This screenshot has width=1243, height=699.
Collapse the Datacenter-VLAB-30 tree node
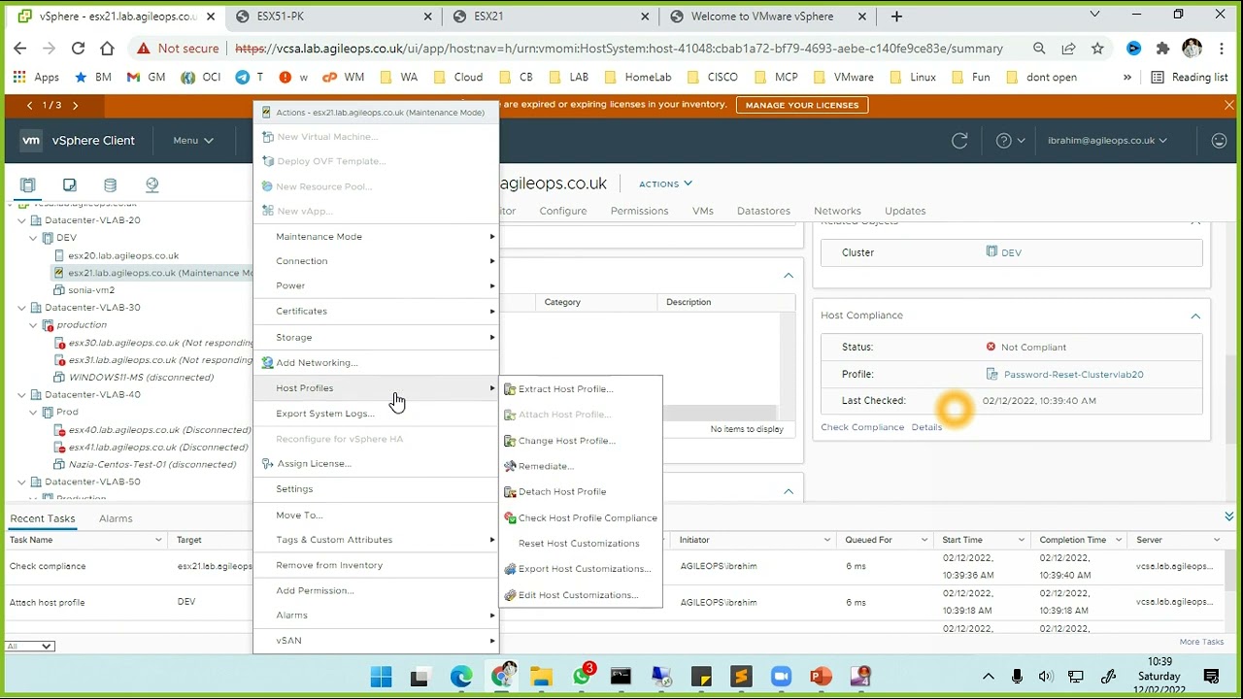coord(22,308)
